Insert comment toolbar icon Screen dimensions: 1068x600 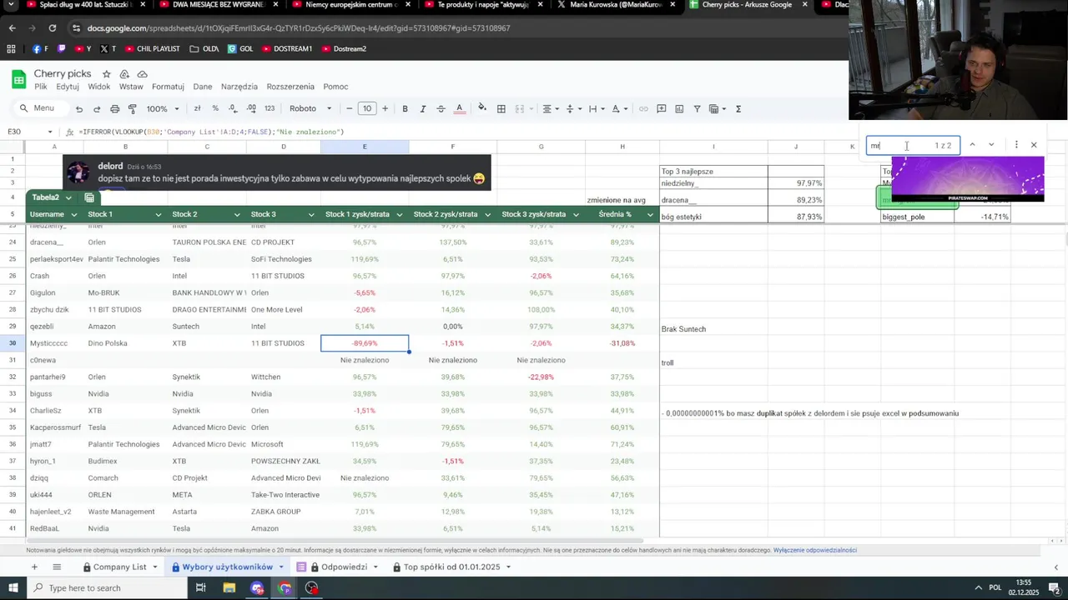[661, 108]
